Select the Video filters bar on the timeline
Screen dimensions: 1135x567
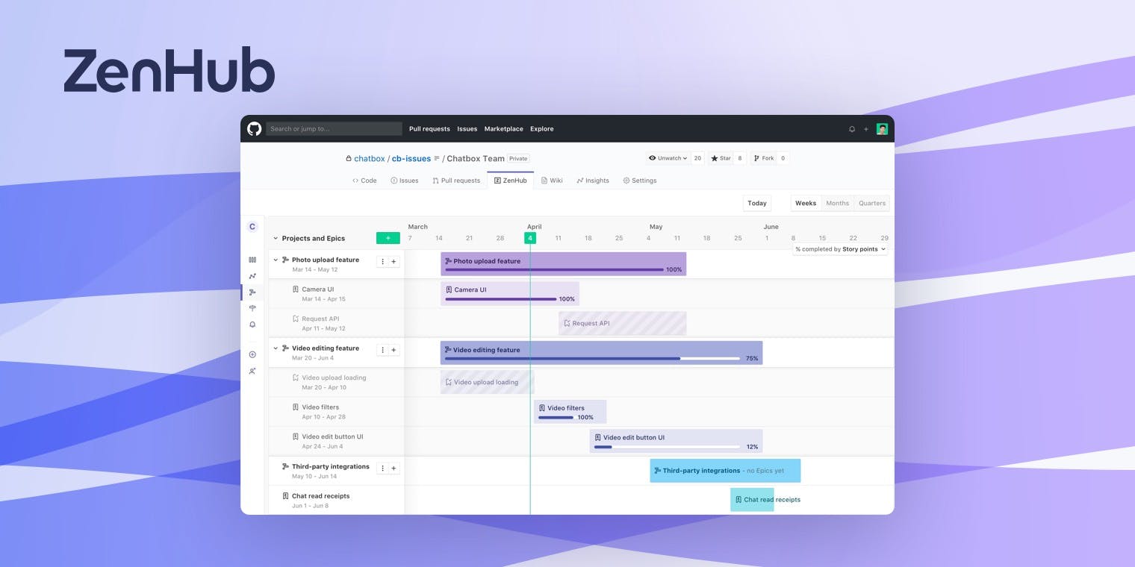coord(570,412)
